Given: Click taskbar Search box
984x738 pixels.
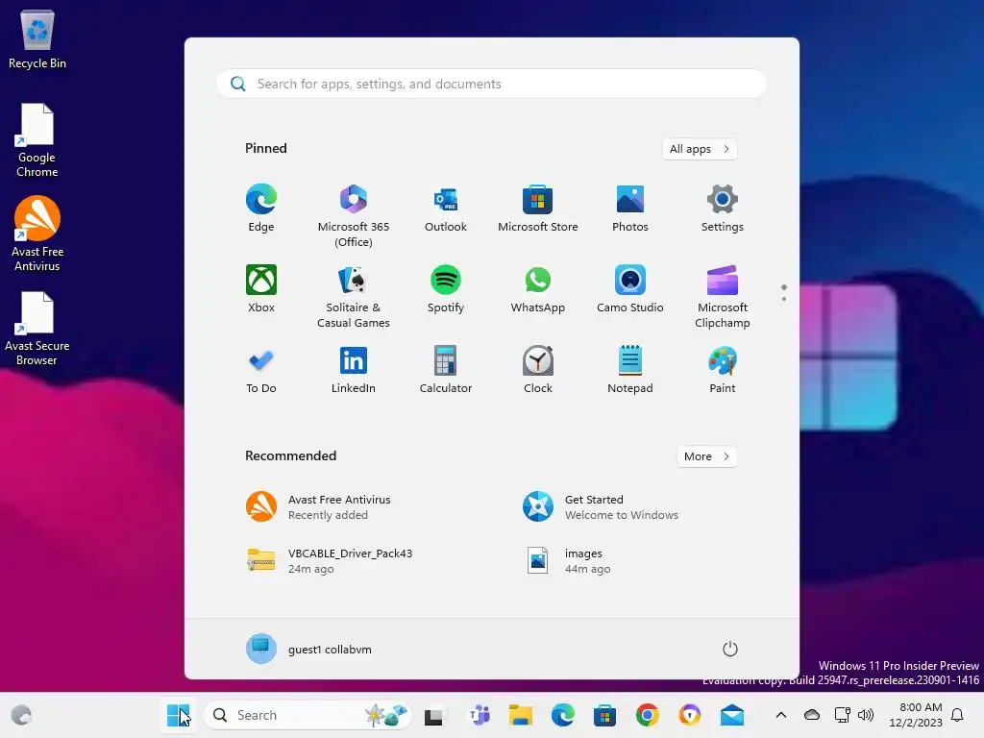Looking at the screenshot, I should tap(307, 715).
